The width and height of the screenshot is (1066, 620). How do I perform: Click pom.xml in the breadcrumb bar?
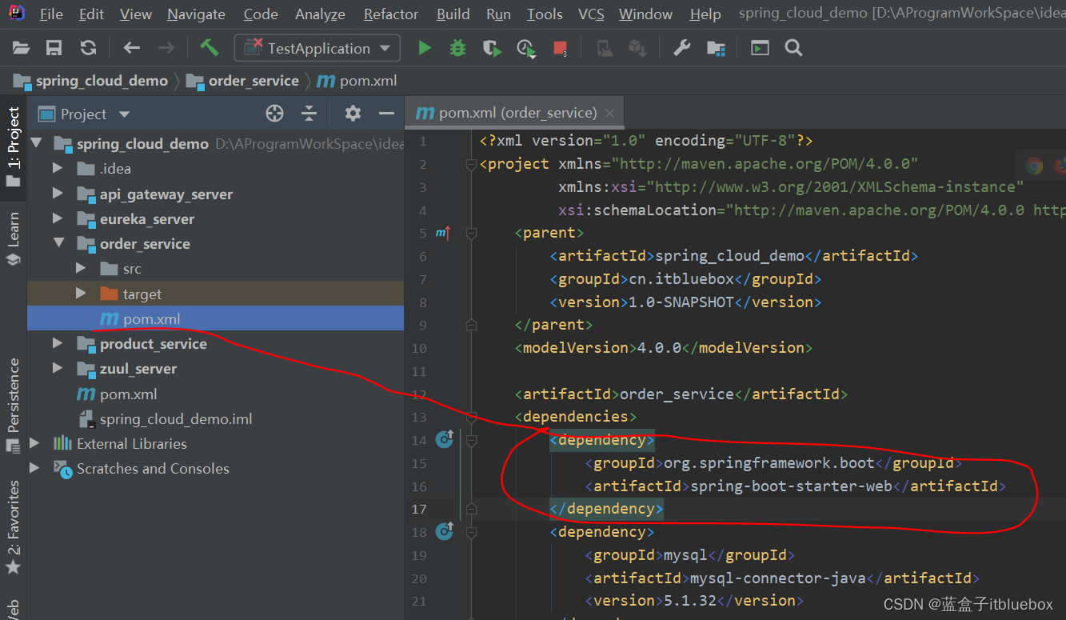point(368,81)
